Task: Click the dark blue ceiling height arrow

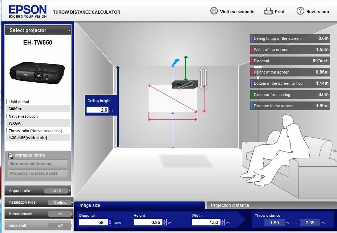Action: point(118,107)
